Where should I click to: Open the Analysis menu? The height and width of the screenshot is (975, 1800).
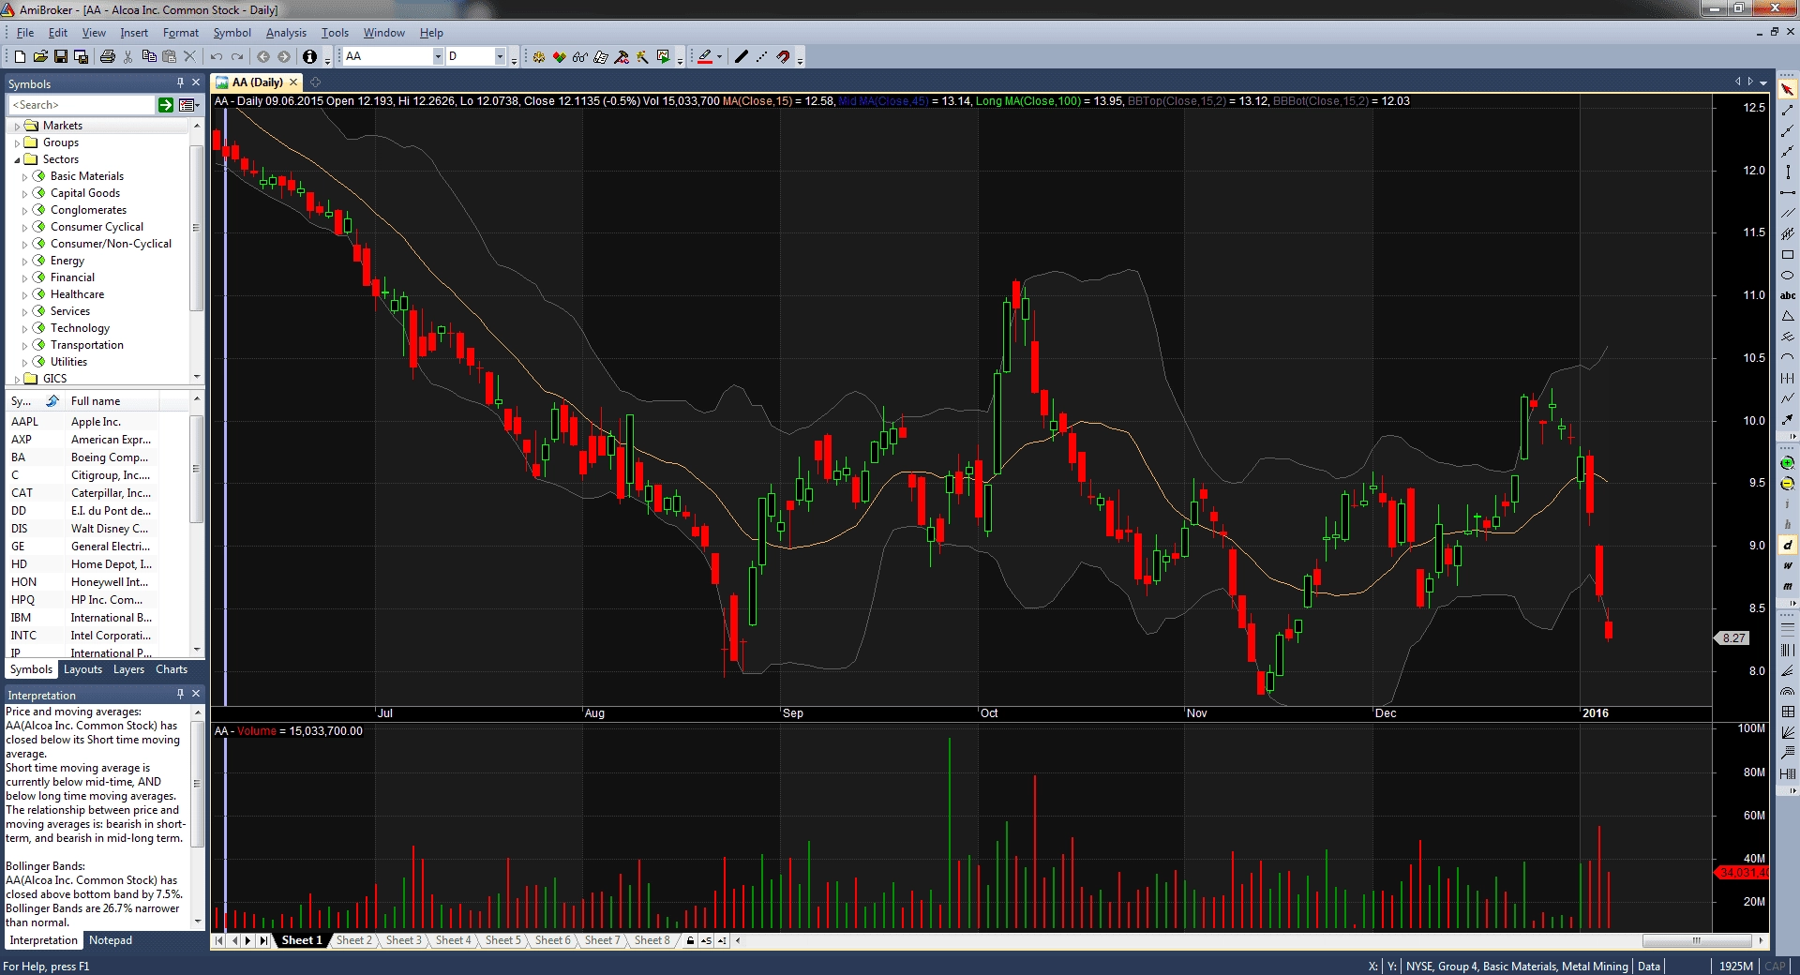(x=286, y=33)
